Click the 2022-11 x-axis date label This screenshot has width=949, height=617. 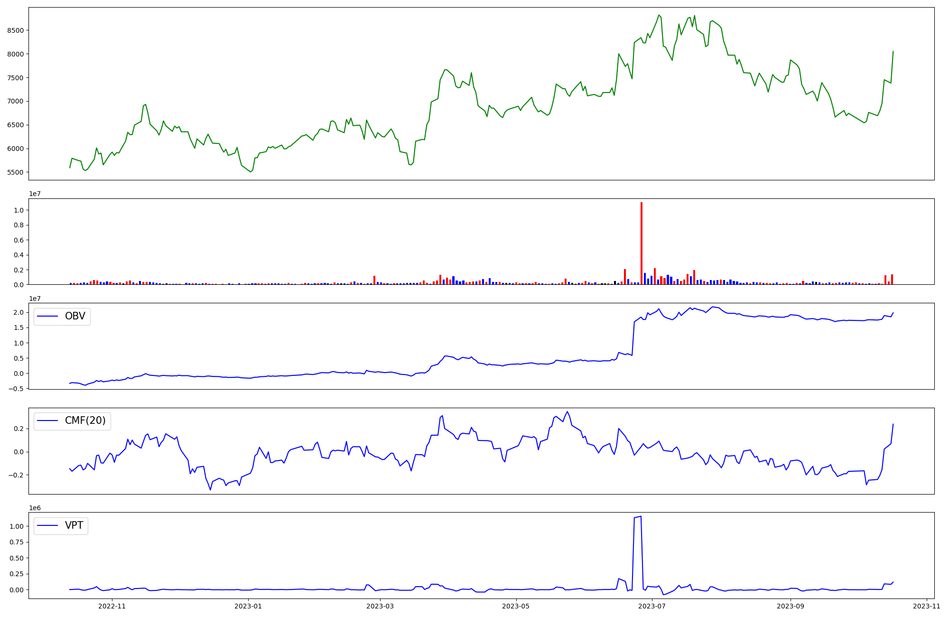tap(112, 606)
